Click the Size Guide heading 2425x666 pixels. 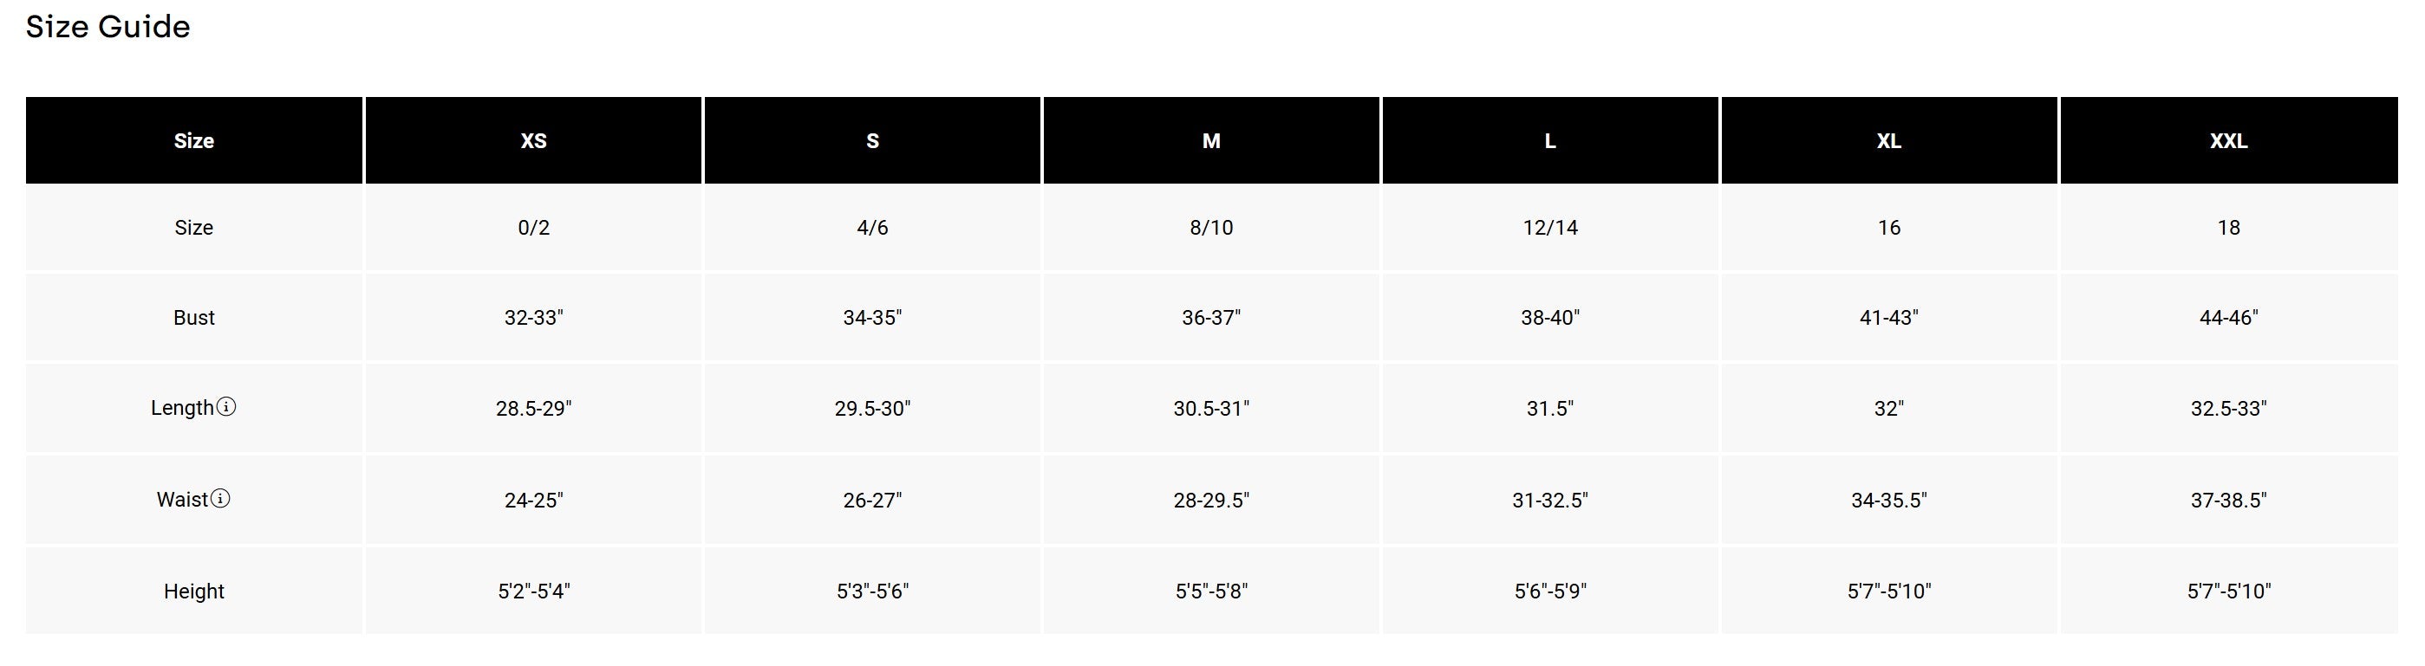(108, 26)
